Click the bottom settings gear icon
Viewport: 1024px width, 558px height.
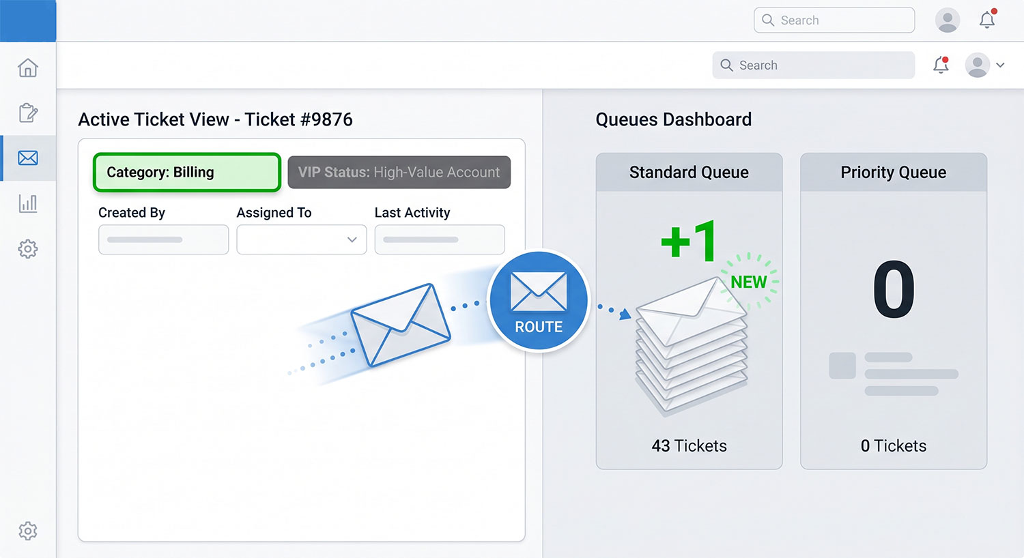tap(28, 531)
